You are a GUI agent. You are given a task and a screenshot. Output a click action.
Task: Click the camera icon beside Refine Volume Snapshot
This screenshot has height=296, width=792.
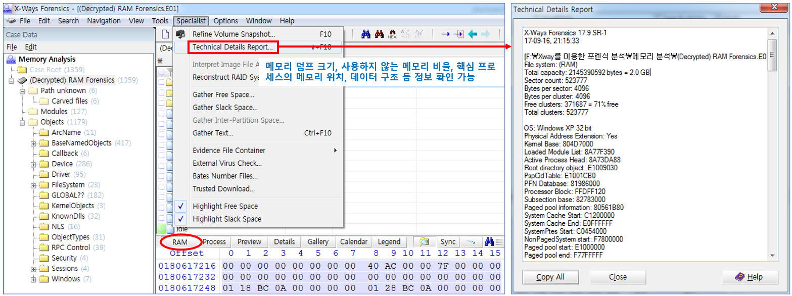click(181, 34)
